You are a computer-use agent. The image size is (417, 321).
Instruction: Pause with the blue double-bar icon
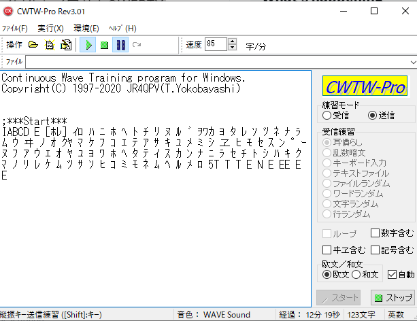click(120, 45)
